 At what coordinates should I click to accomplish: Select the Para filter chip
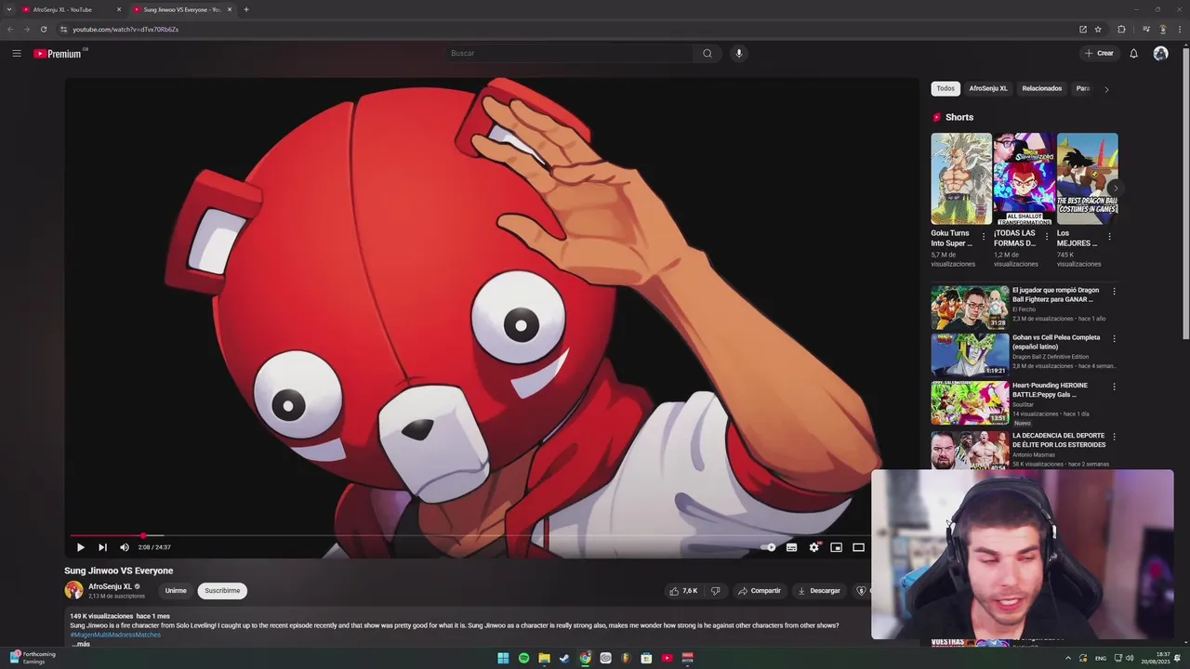(1083, 88)
